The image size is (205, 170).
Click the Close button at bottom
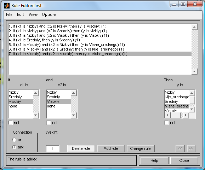(x=184, y=160)
